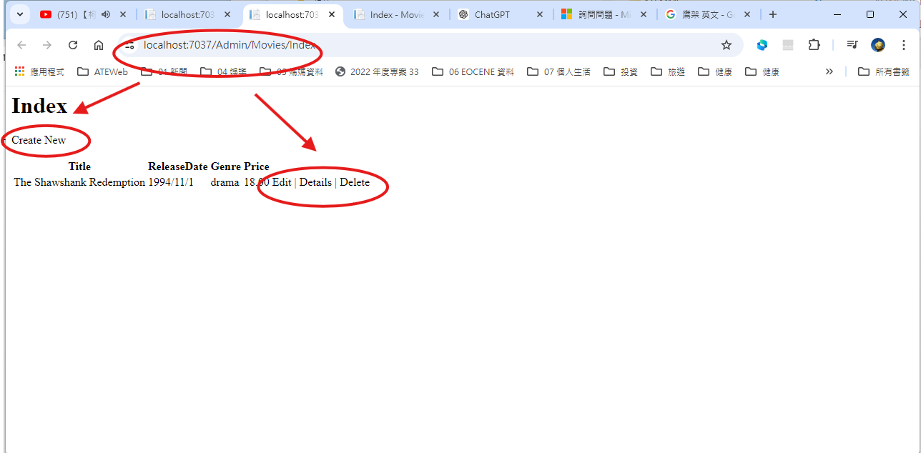921x453 pixels.
Task: Open the 投資 bookmark folder
Action: pyautogui.click(x=621, y=71)
